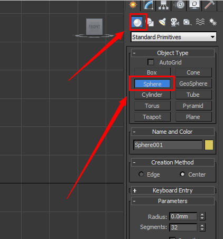This screenshot has width=223, height=239.
Task: Select the Shapes category icon
Action: [x=150, y=22]
